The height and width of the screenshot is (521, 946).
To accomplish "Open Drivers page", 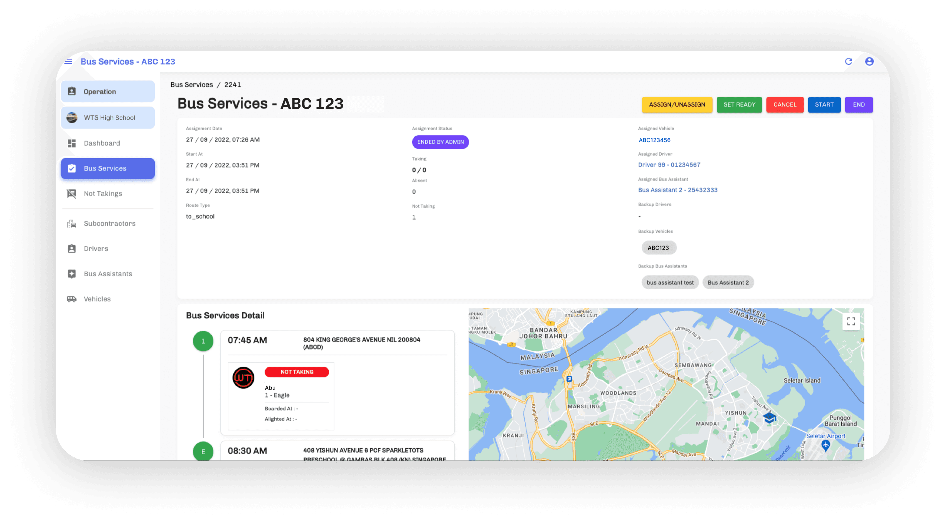I will 108,249.
